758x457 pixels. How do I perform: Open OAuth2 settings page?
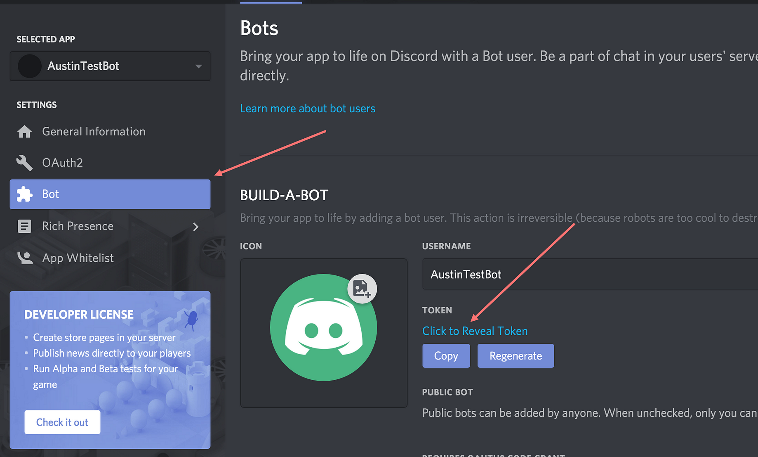pos(110,163)
